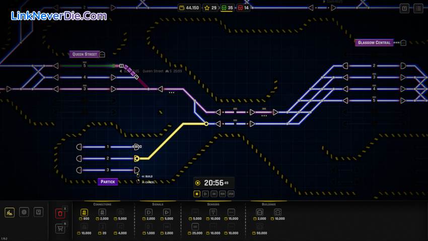Open the help guide icon top right
428x241 pixels.
[x=404, y=8]
